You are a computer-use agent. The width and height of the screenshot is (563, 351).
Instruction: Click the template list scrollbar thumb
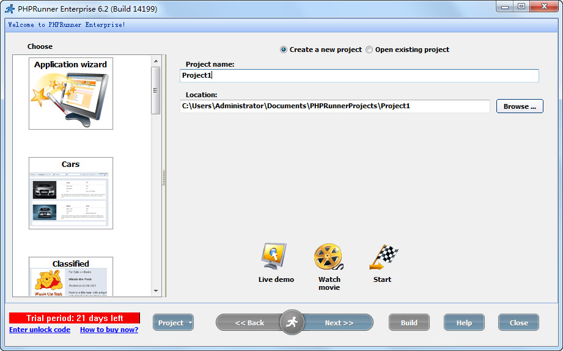pyautogui.click(x=155, y=91)
